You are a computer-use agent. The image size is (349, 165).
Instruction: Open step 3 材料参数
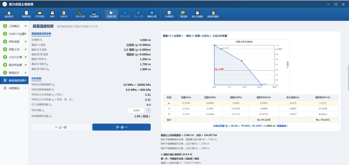(14, 42)
